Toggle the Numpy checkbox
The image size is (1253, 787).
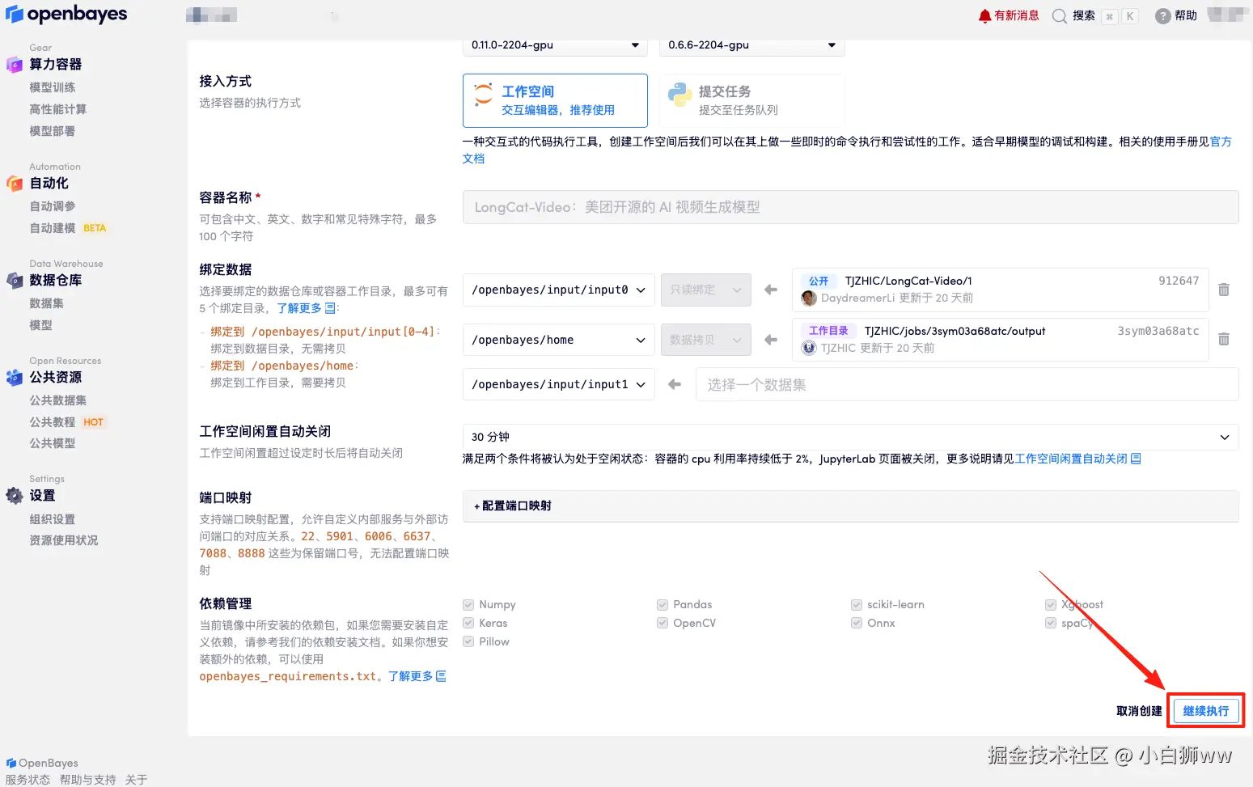pos(468,604)
